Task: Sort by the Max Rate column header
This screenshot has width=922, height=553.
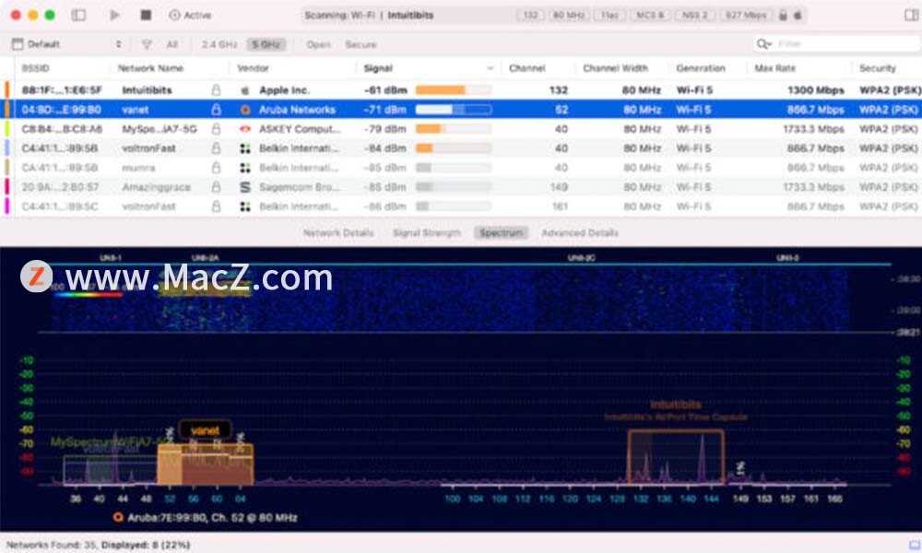Action: coord(774,68)
